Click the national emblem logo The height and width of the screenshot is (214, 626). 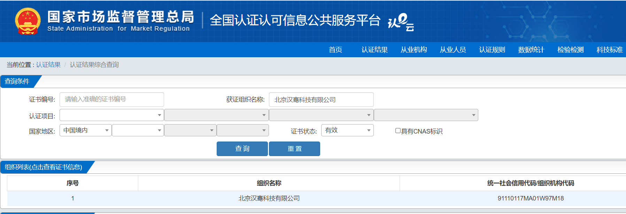pyautogui.click(x=28, y=21)
